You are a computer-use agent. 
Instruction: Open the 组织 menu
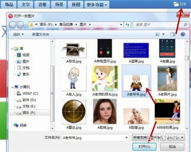[18, 34]
